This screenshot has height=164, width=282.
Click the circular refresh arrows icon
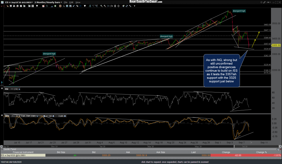click(127, 6)
